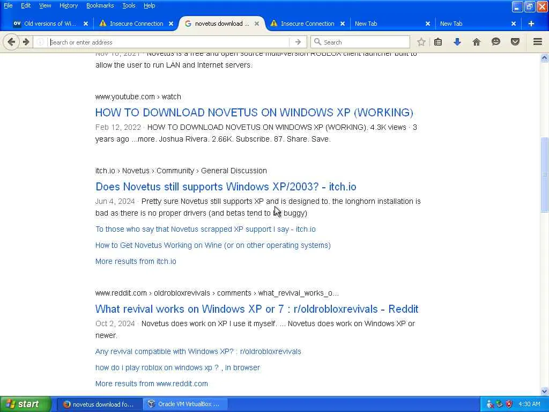This screenshot has height=412, width=549.
Task: Open the File menu
Action: click(8, 5)
